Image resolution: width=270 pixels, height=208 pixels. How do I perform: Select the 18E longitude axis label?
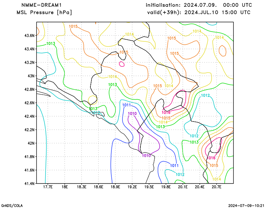pyautogui.click(x=64, y=187)
